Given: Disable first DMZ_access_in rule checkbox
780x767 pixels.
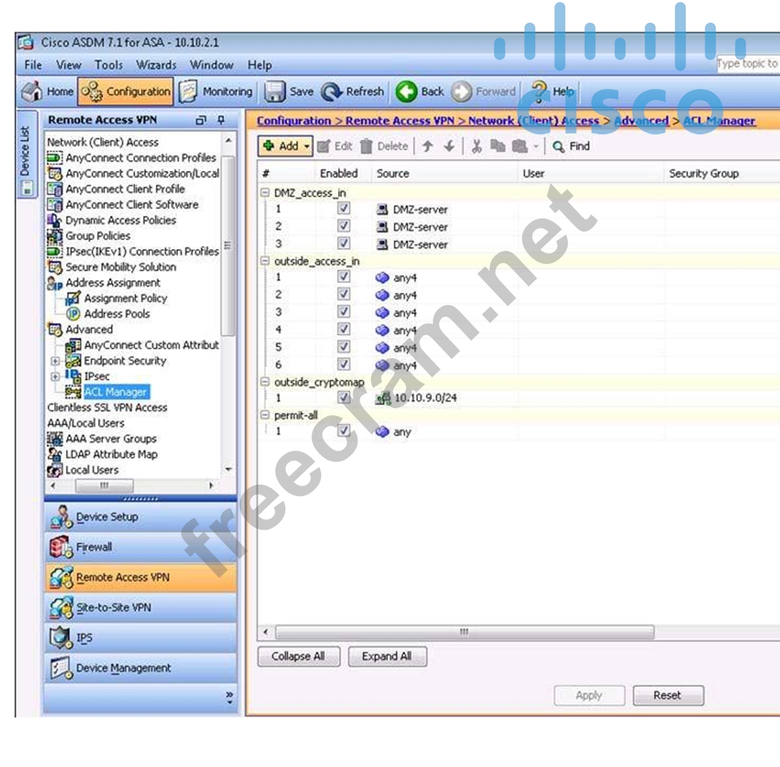Looking at the screenshot, I should coord(344,209).
